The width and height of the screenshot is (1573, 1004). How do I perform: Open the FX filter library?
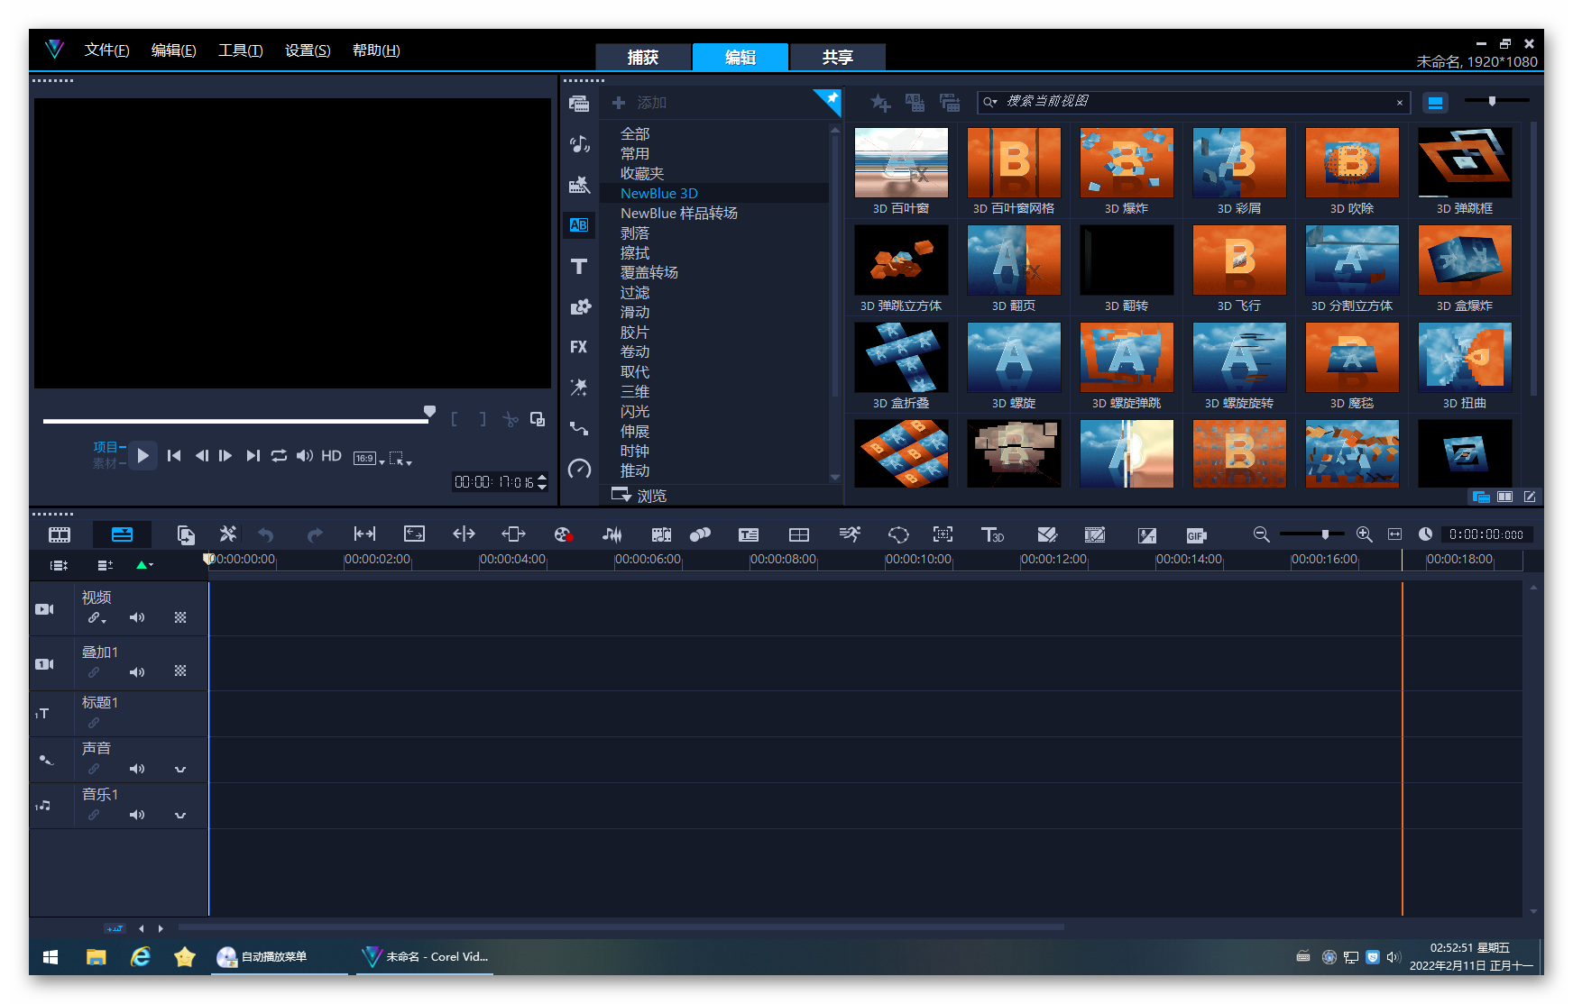pyautogui.click(x=579, y=347)
